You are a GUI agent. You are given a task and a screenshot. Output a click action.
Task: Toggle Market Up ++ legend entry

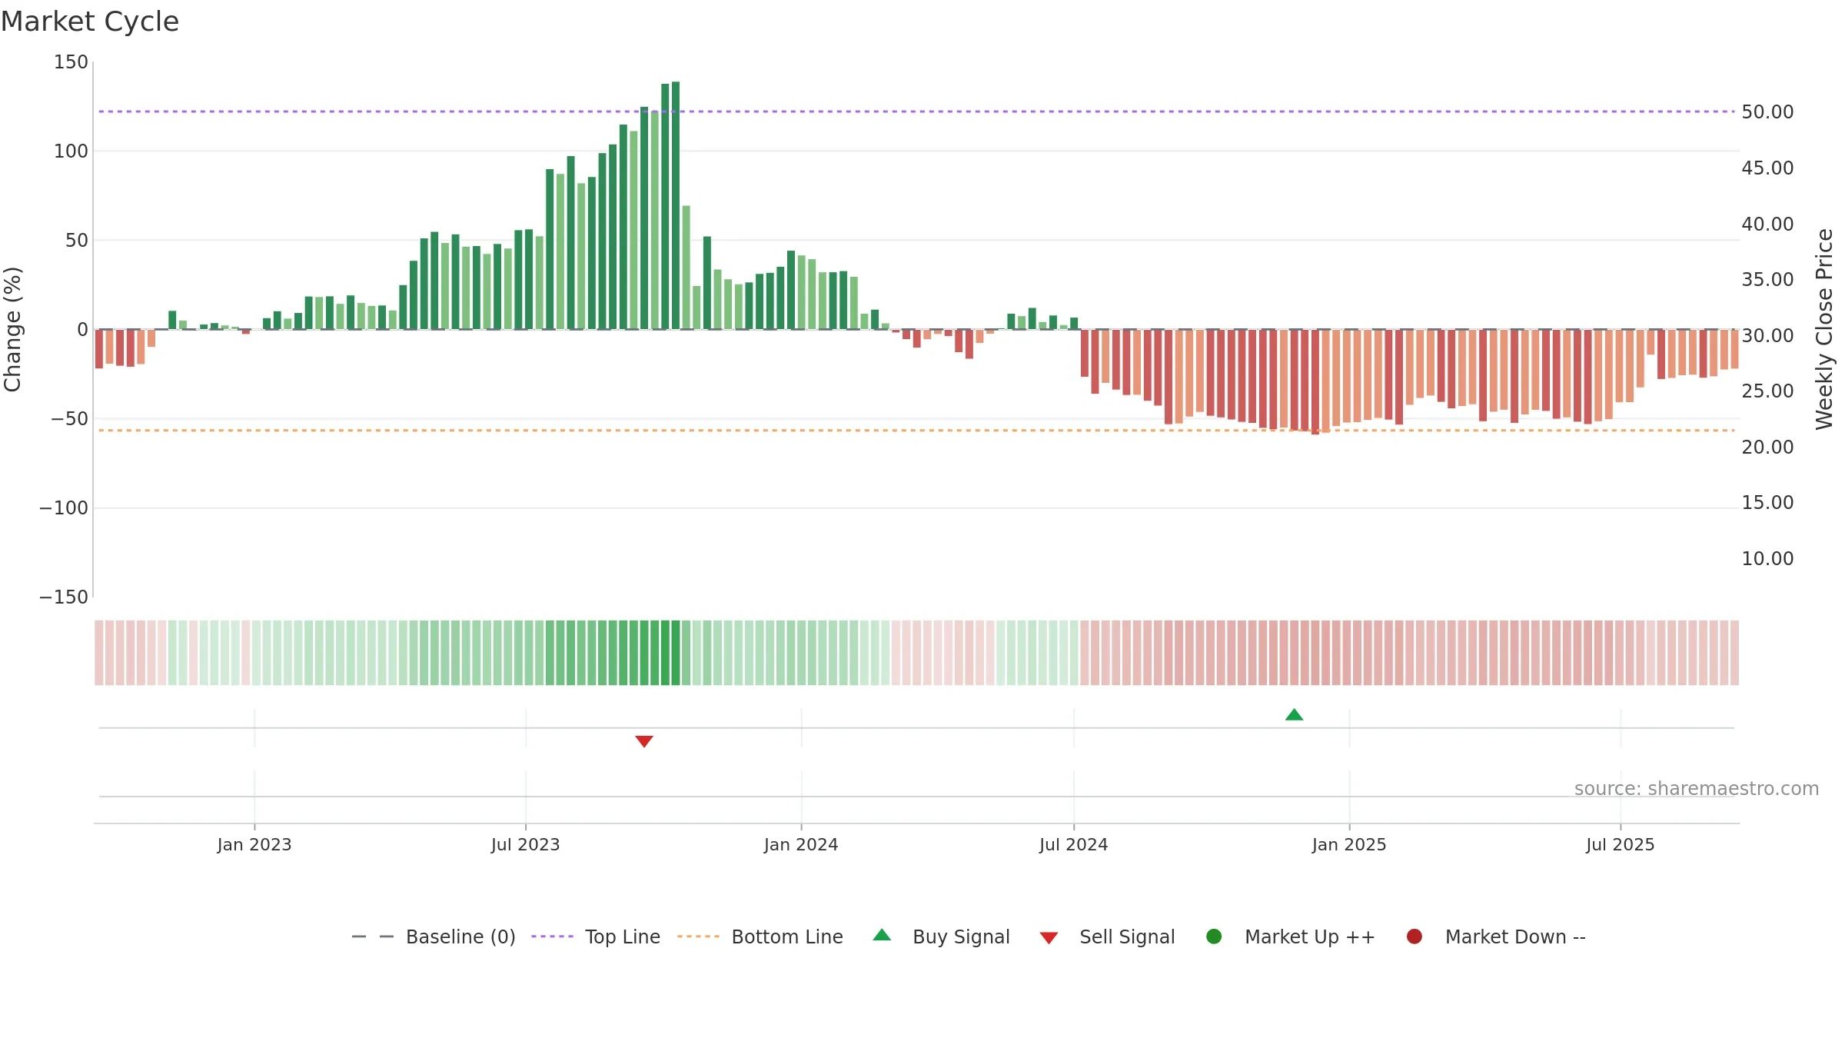pyautogui.click(x=1290, y=937)
